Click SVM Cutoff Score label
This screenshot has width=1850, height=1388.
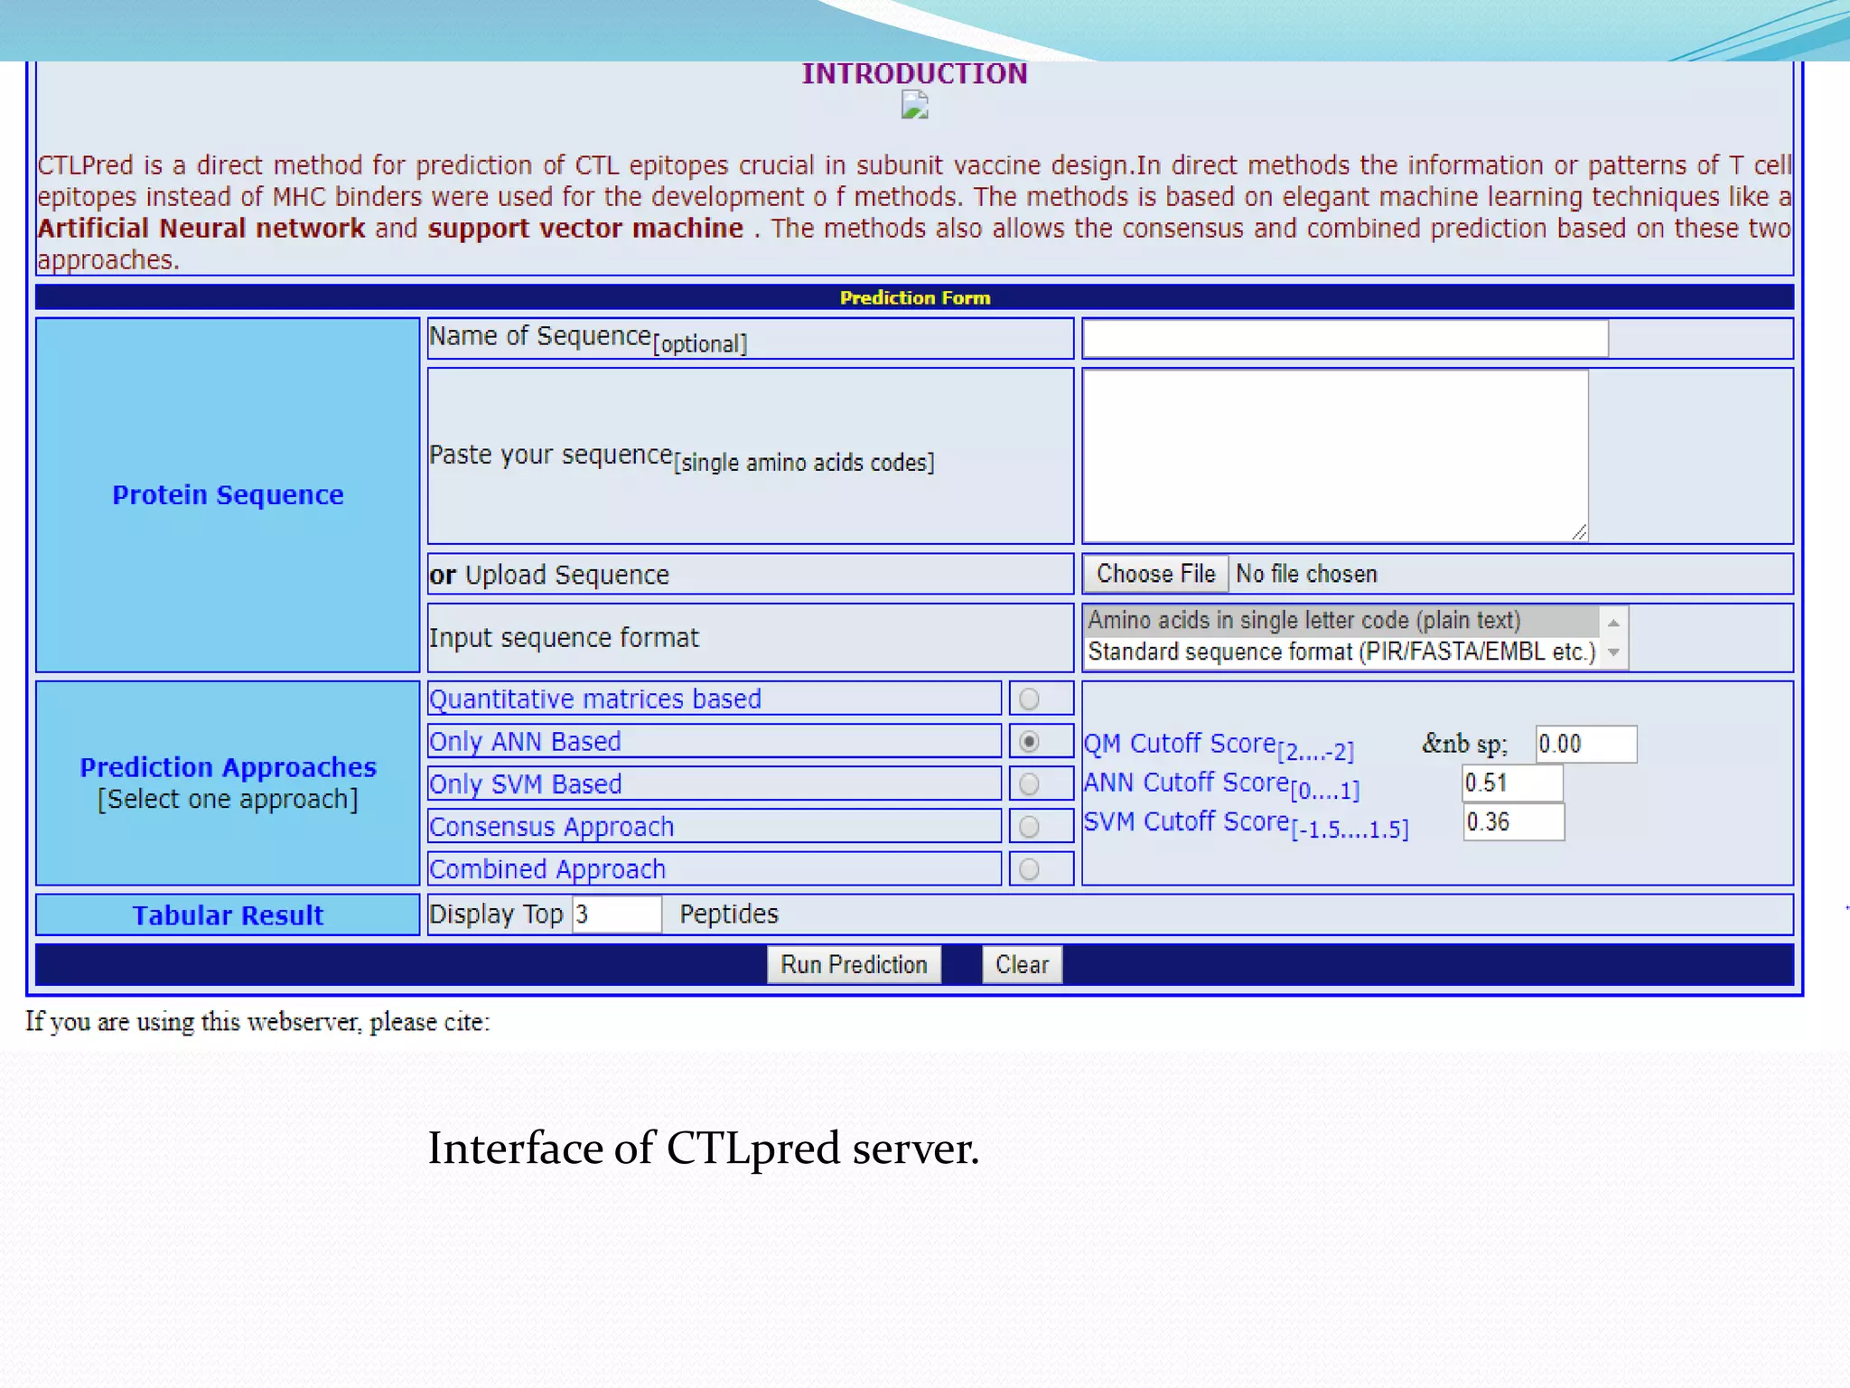[1246, 824]
